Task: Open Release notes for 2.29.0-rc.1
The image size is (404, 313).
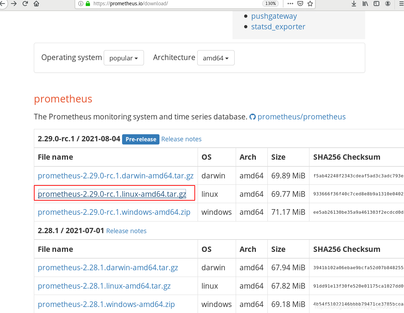Action: tap(181, 139)
